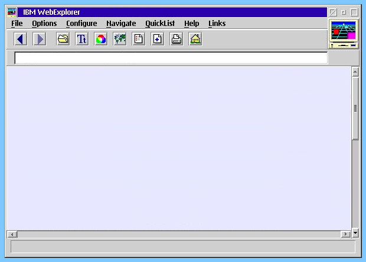
Task: Open the Links menu
Action: pyautogui.click(x=217, y=24)
